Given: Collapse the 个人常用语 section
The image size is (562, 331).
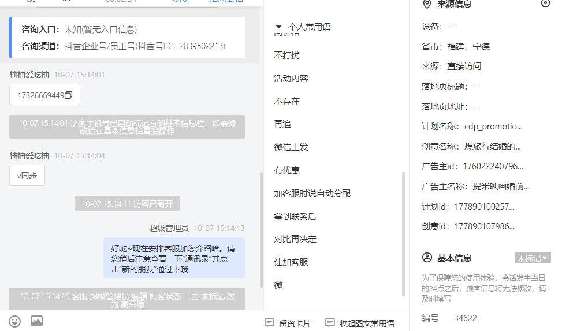Looking at the screenshot, I should tap(278, 27).
